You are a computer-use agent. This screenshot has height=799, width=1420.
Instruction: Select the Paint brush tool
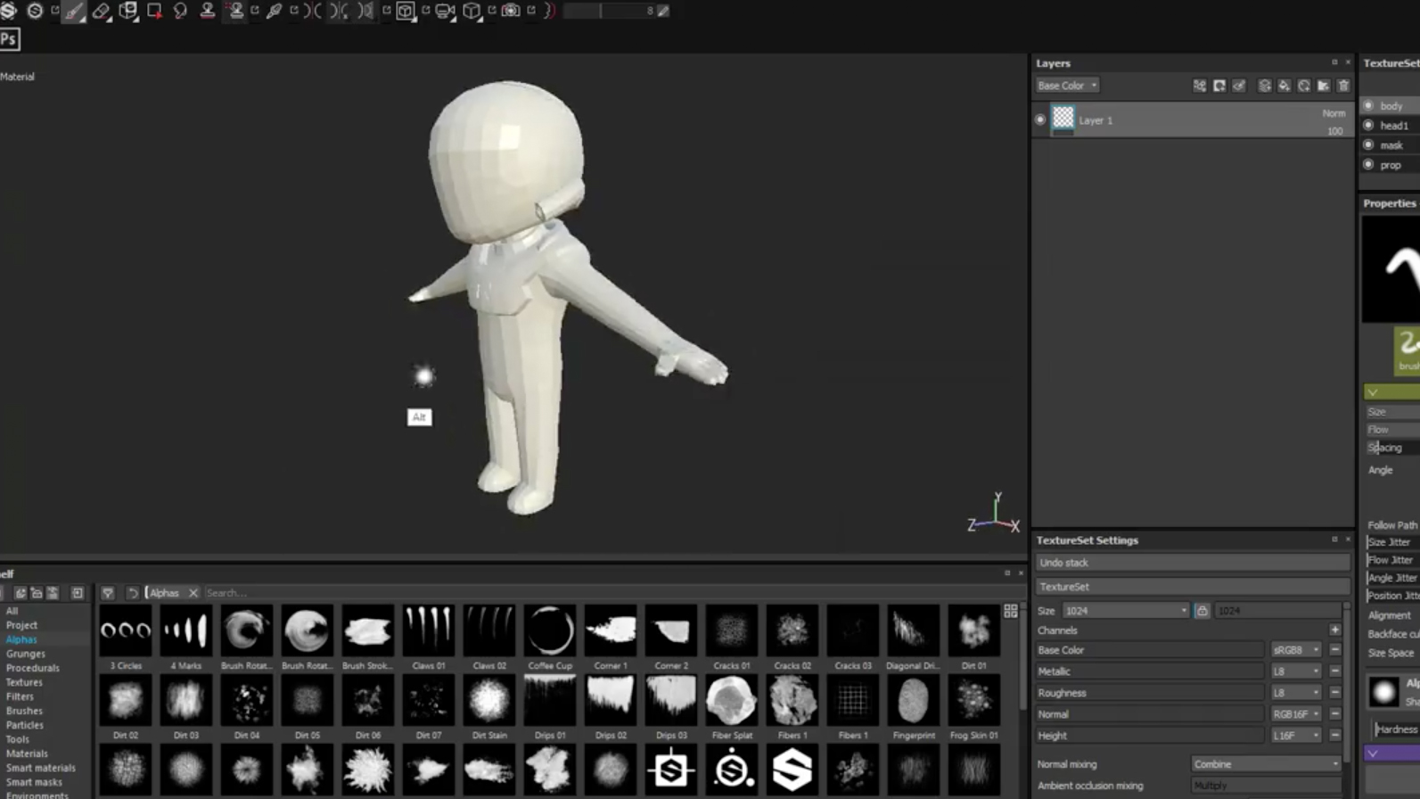tap(73, 11)
